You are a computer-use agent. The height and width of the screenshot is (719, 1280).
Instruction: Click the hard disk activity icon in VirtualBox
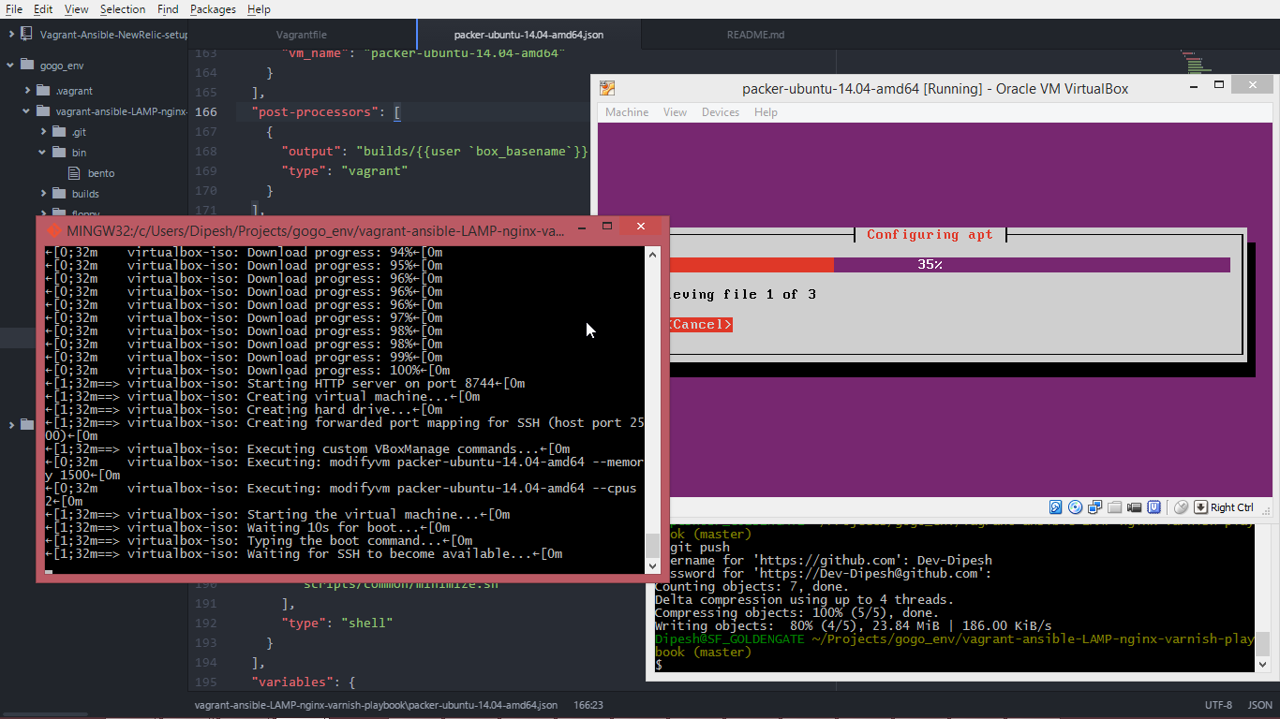tap(1055, 507)
